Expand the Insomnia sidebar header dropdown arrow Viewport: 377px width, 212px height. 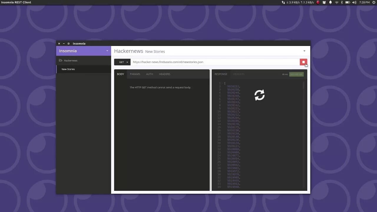click(x=107, y=51)
